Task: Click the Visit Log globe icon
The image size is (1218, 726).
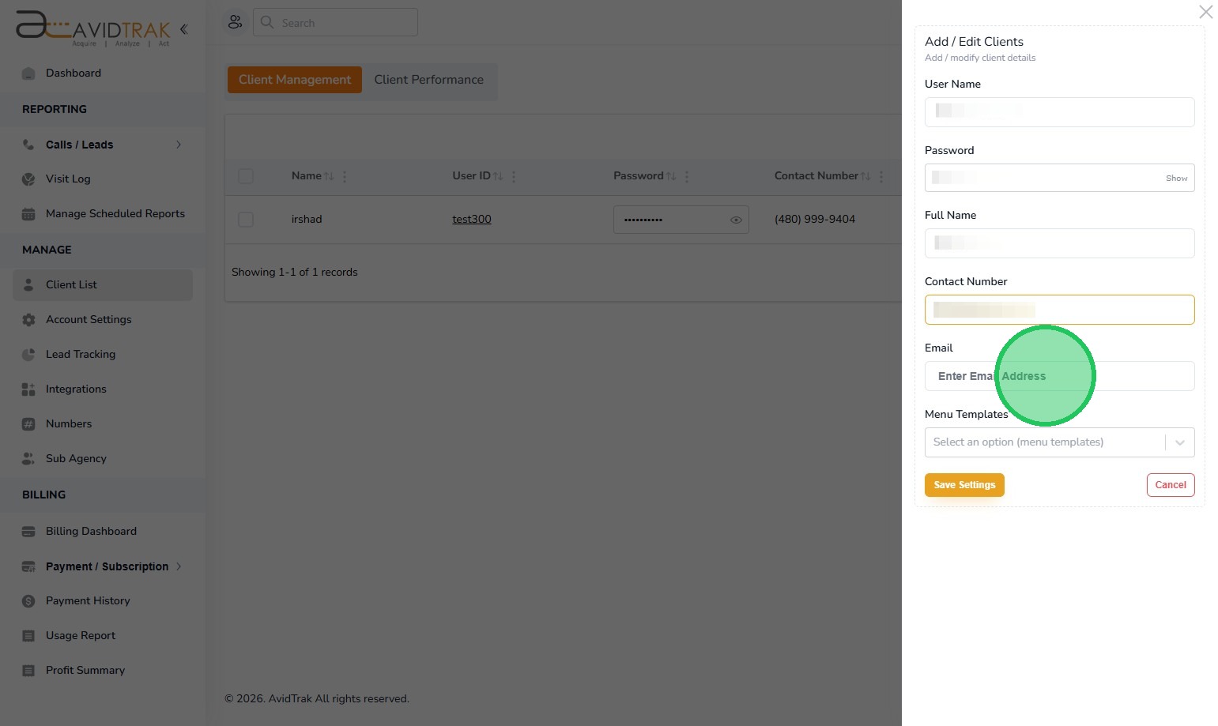Action: pyautogui.click(x=28, y=179)
